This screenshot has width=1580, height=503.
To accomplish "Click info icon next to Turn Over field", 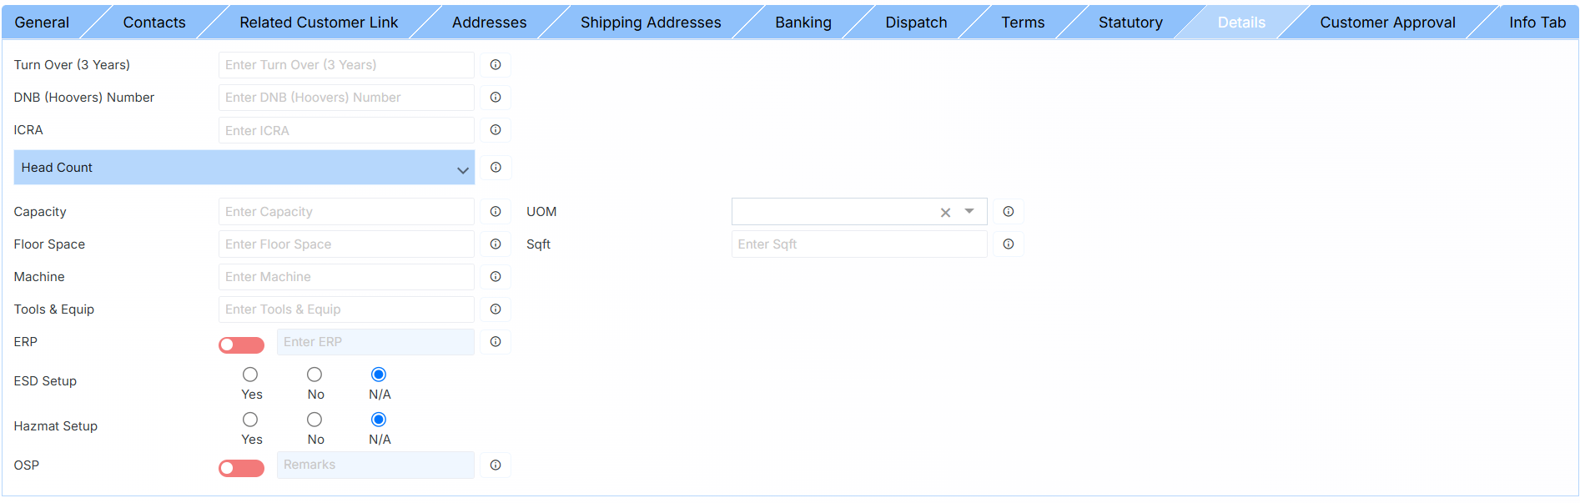I will (x=496, y=65).
